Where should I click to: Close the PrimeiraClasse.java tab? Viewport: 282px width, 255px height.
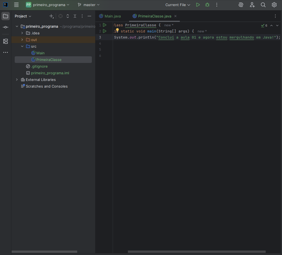175,16
